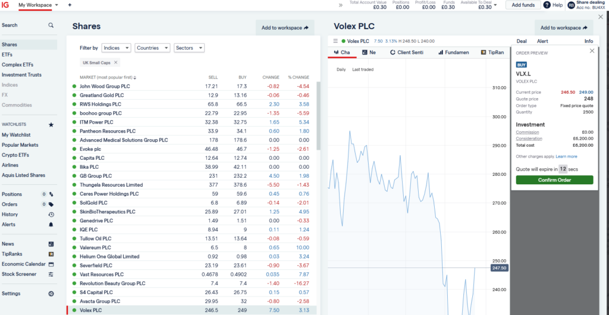
Task: Sort markets by the MARKET column header
Action: coord(108,77)
